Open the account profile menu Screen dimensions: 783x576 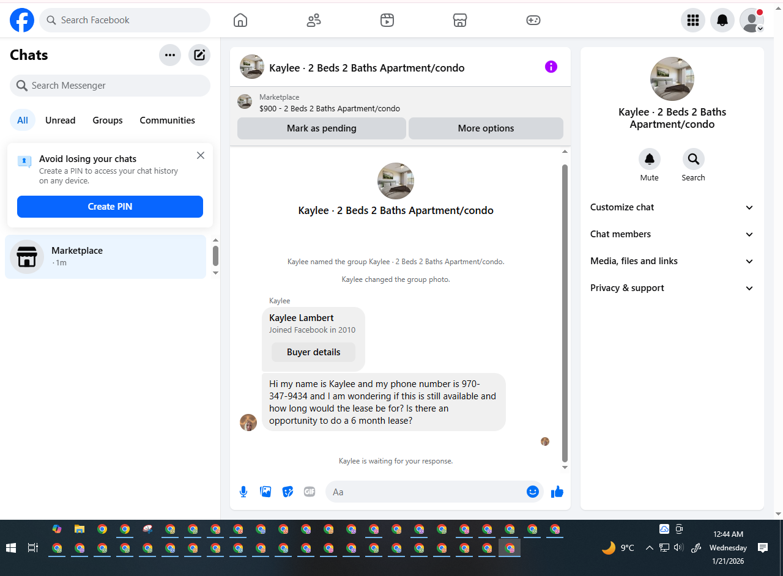pyautogui.click(x=752, y=20)
